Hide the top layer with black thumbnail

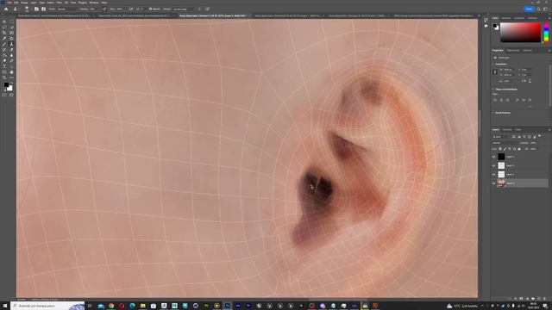(x=493, y=157)
